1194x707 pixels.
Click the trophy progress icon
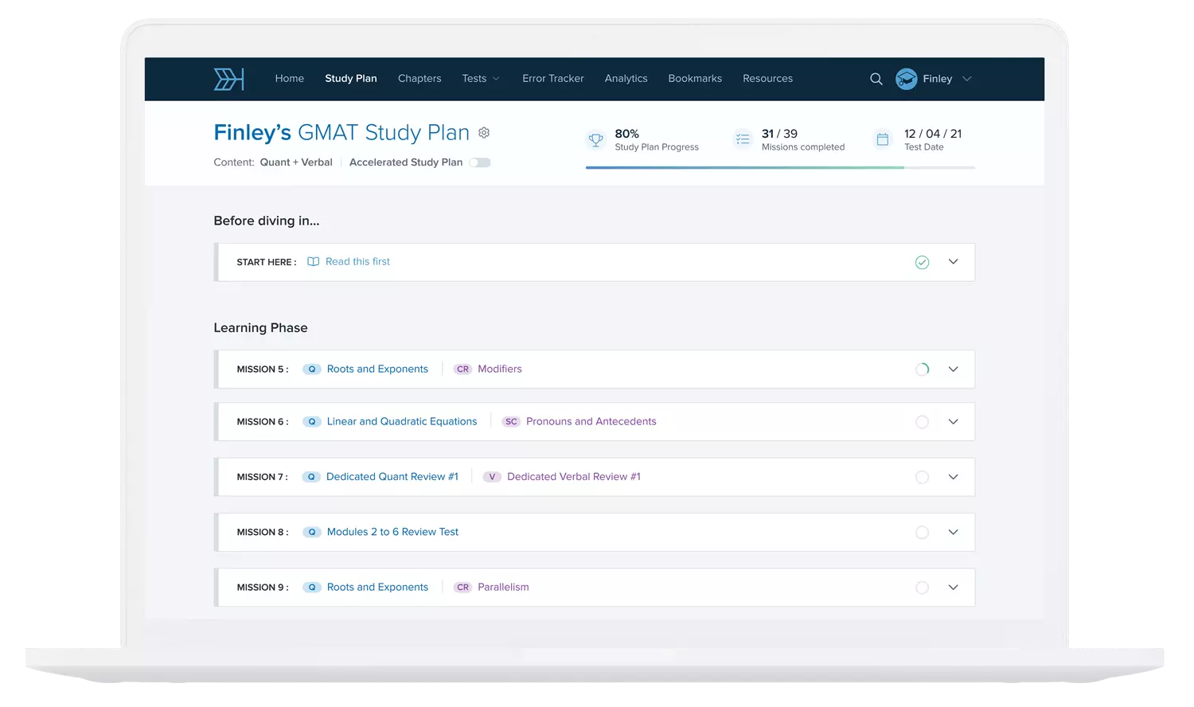tap(595, 140)
